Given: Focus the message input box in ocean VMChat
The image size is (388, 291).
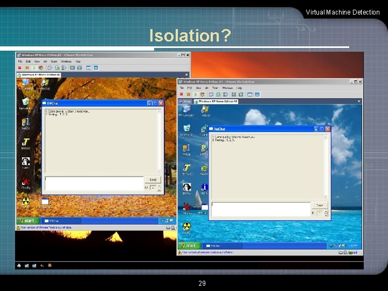Looking at the screenshot, I should [261, 209].
